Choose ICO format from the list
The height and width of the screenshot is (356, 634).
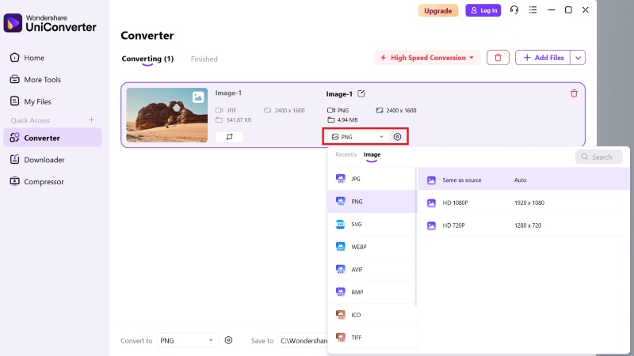coord(372,314)
